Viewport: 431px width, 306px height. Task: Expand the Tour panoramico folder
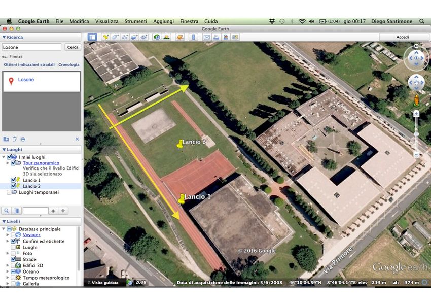(x=7, y=163)
